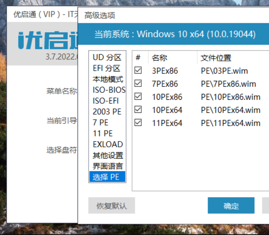Uncheck the 7PEx86 checkbox

click(138, 83)
